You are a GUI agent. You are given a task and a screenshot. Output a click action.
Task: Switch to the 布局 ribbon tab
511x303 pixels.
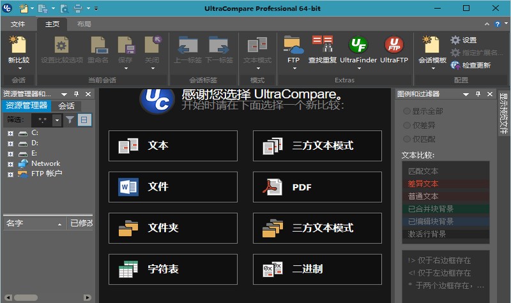point(84,24)
